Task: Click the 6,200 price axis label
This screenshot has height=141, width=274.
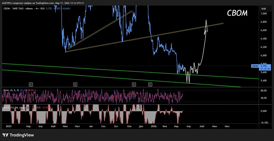Action: tap(263, 47)
